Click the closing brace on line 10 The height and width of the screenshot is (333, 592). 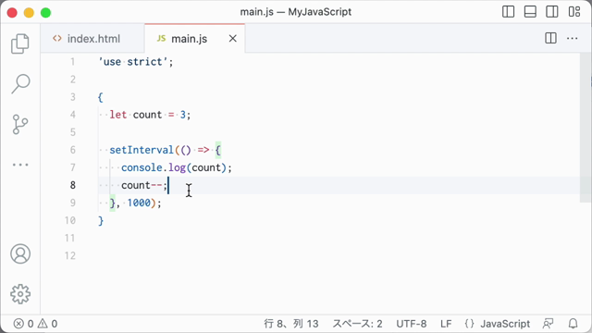pyautogui.click(x=101, y=220)
